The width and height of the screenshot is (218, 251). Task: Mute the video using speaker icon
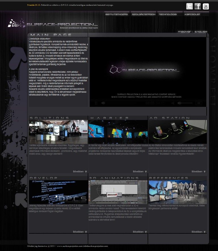(x=173, y=103)
